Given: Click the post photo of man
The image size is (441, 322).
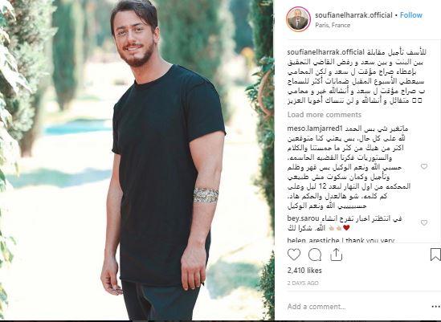Looking at the screenshot, I should (137, 160).
